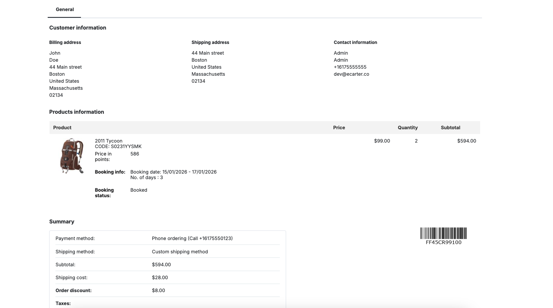Image resolution: width=553 pixels, height=308 pixels.
Task: Open the 2011 Tycoon product name
Action: [108, 141]
